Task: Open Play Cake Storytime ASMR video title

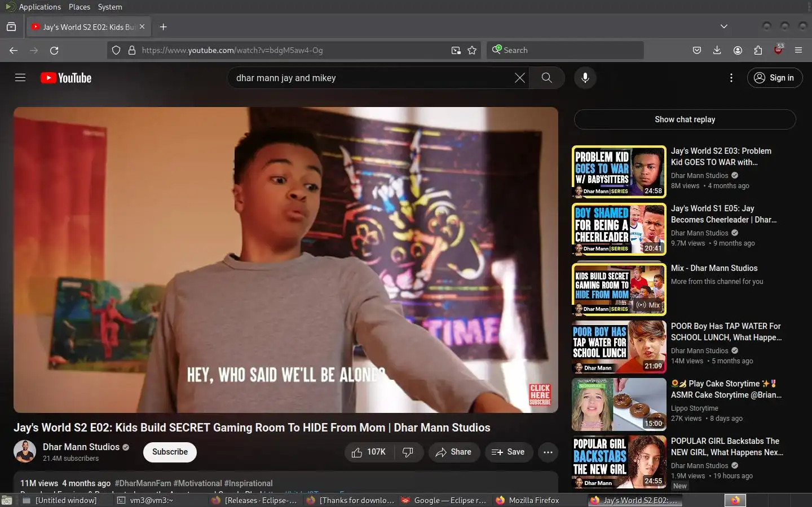Action: click(726, 389)
